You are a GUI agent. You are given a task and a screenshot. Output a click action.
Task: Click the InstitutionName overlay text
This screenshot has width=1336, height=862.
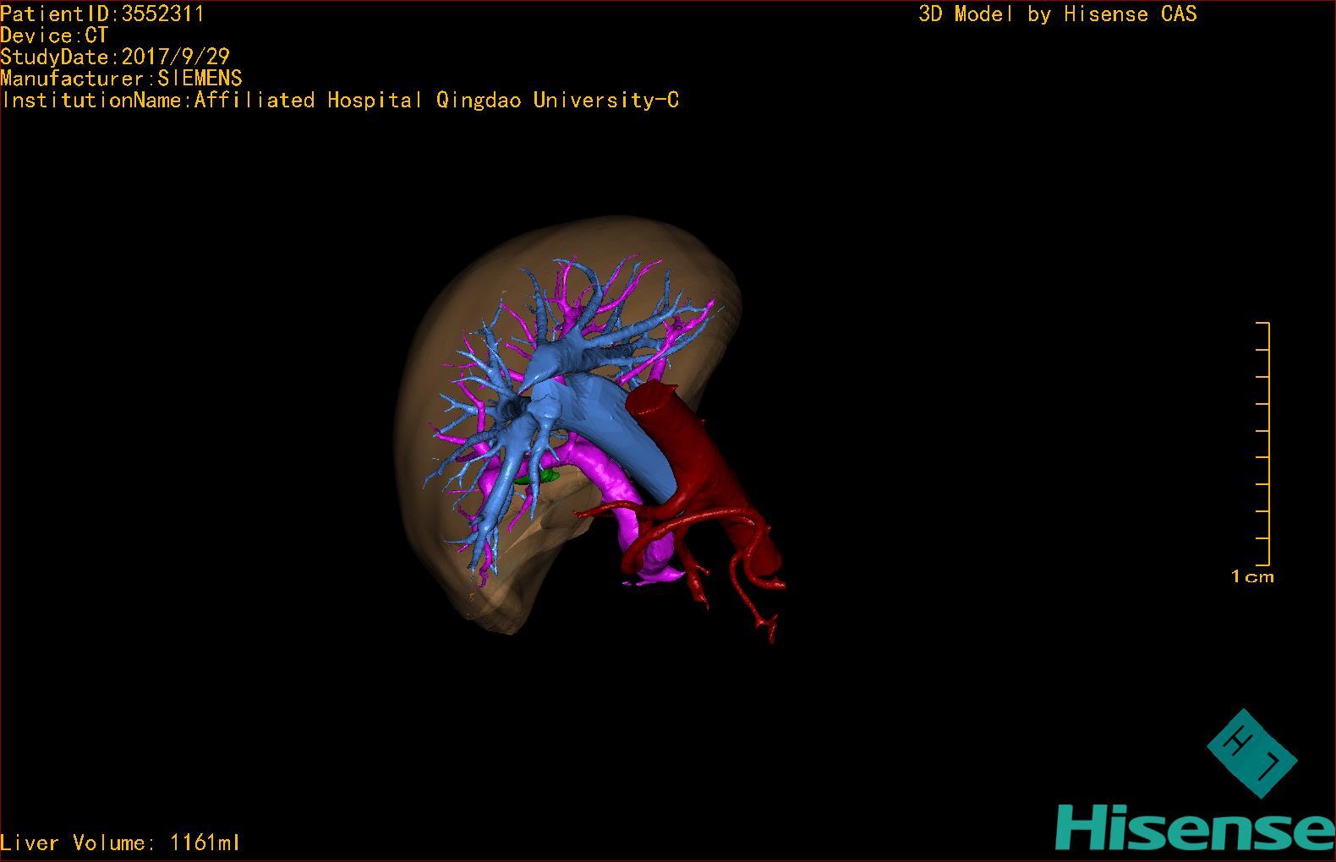[x=340, y=101]
